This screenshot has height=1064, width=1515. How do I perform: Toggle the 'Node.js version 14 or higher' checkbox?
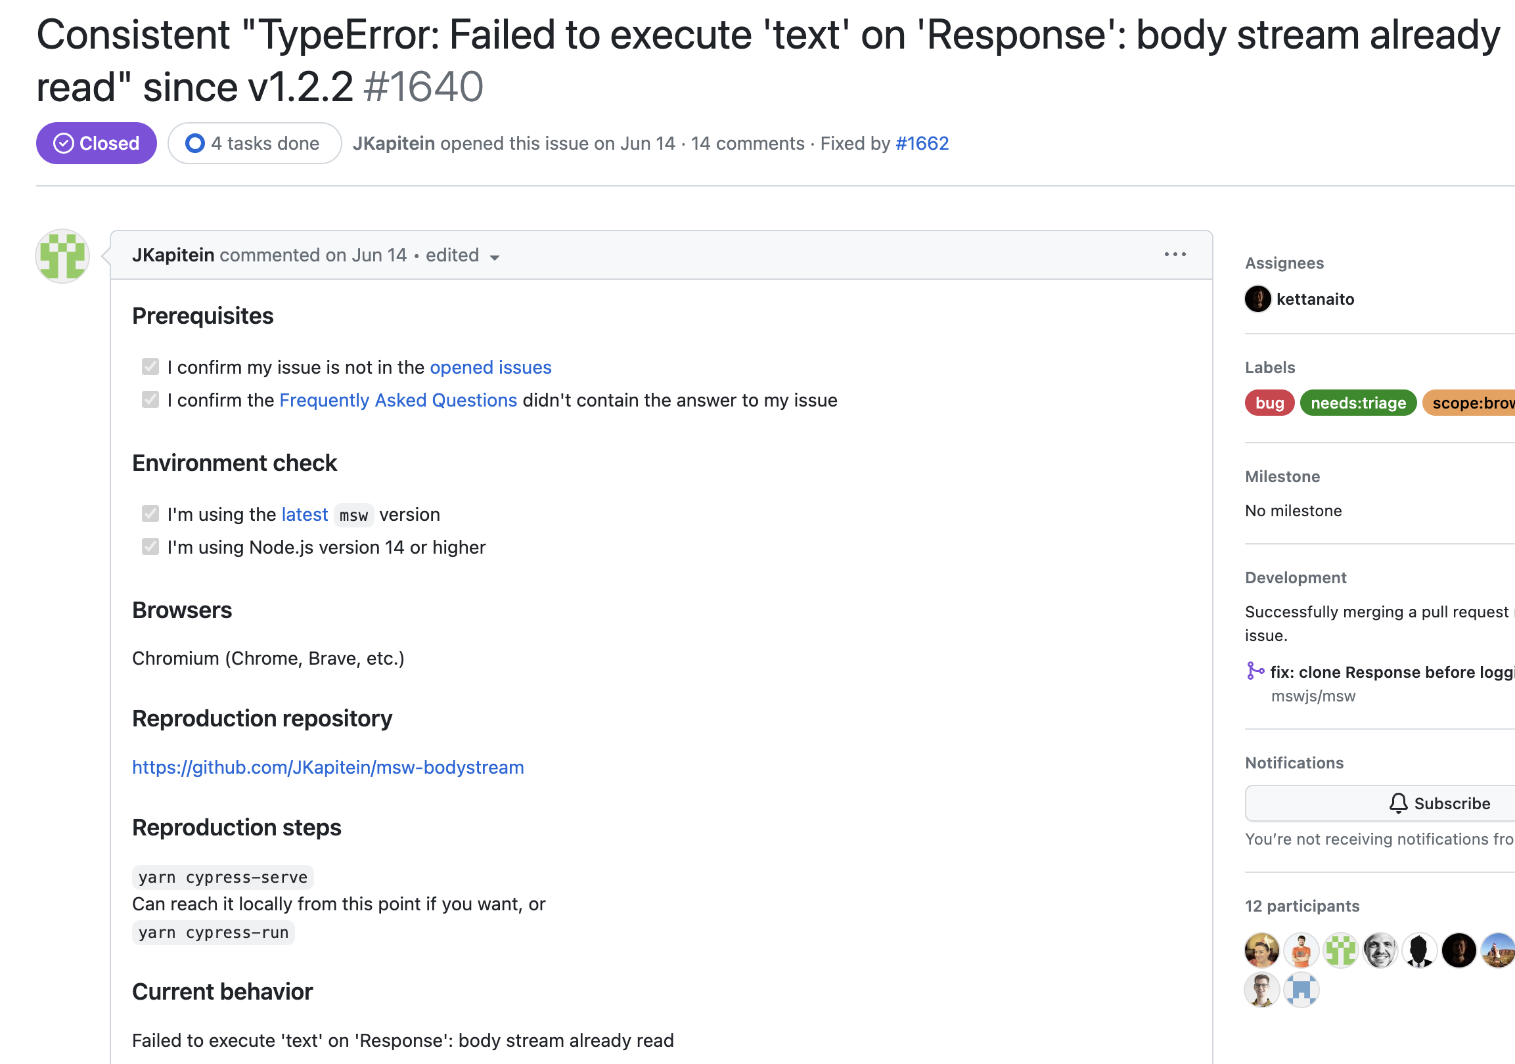150,547
